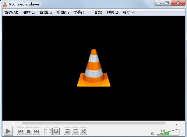The width and height of the screenshot is (187, 137).
Task: Stop playback with the square button
Action: [29, 131]
